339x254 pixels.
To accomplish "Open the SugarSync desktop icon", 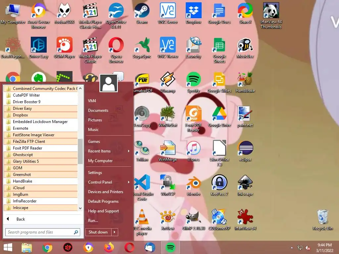I will tap(142, 48).
